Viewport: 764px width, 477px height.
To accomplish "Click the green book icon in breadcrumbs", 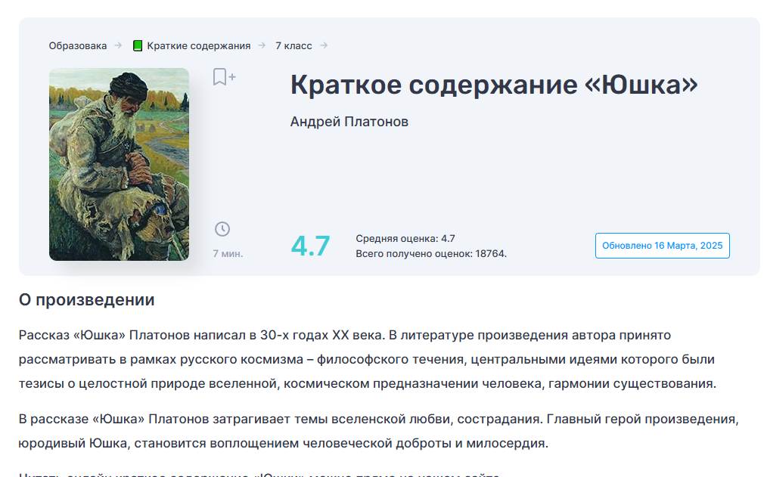I will [138, 46].
